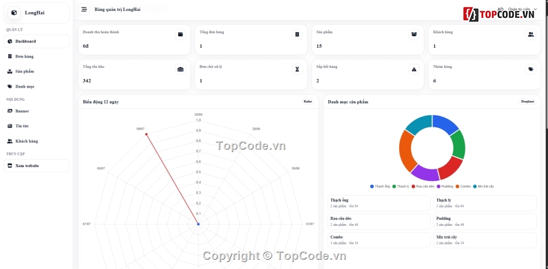Open the Rau câu dẻo category card
Image resolution: width=548 pixels, height=269 pixels.
point(379,222)
